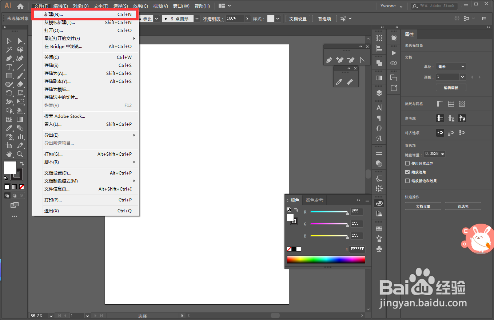494x320 pixels.
Task: Click 文档设置 under 快速操作
Action: [x=423, y=206]
